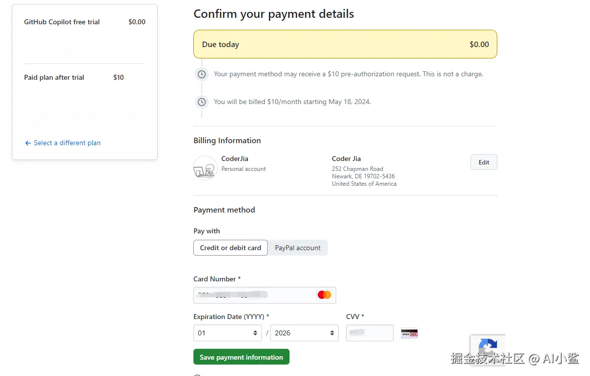Open the expiration year 2026 dropdown

pos(304,333)
